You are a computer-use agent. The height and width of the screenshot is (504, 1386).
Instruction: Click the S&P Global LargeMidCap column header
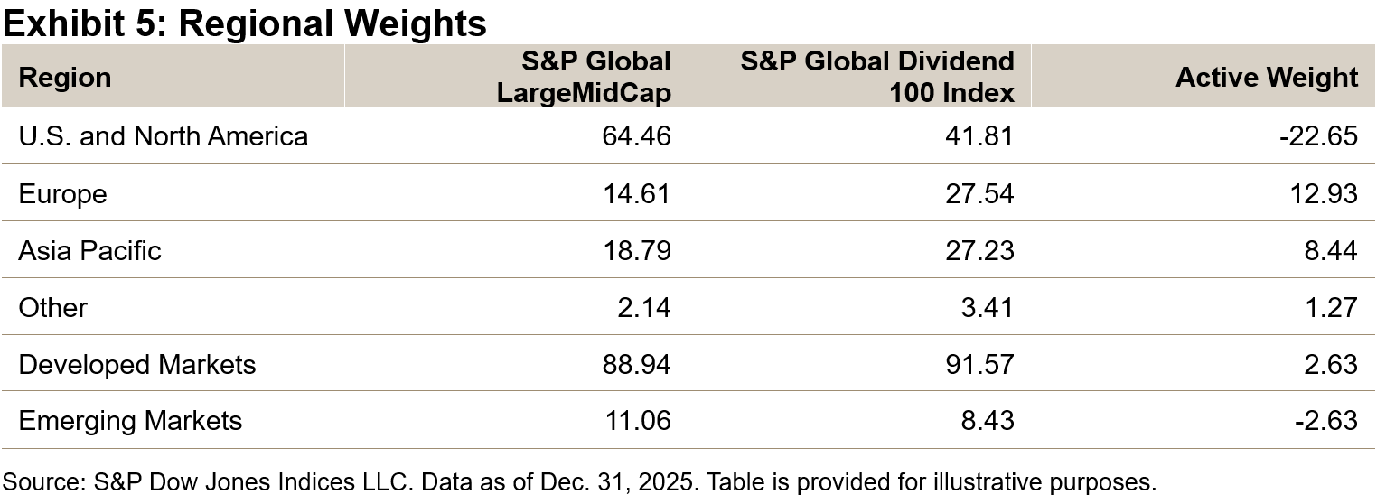(584, 77)
